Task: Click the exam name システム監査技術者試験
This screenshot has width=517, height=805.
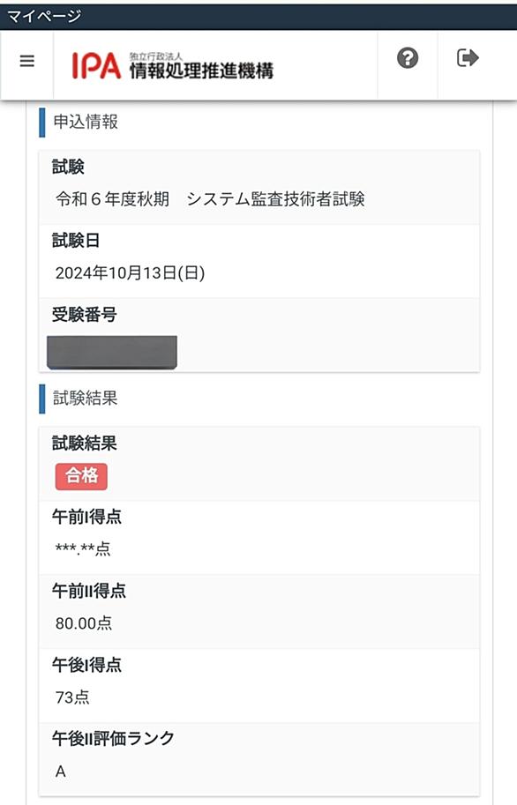Action: (275, 198)
